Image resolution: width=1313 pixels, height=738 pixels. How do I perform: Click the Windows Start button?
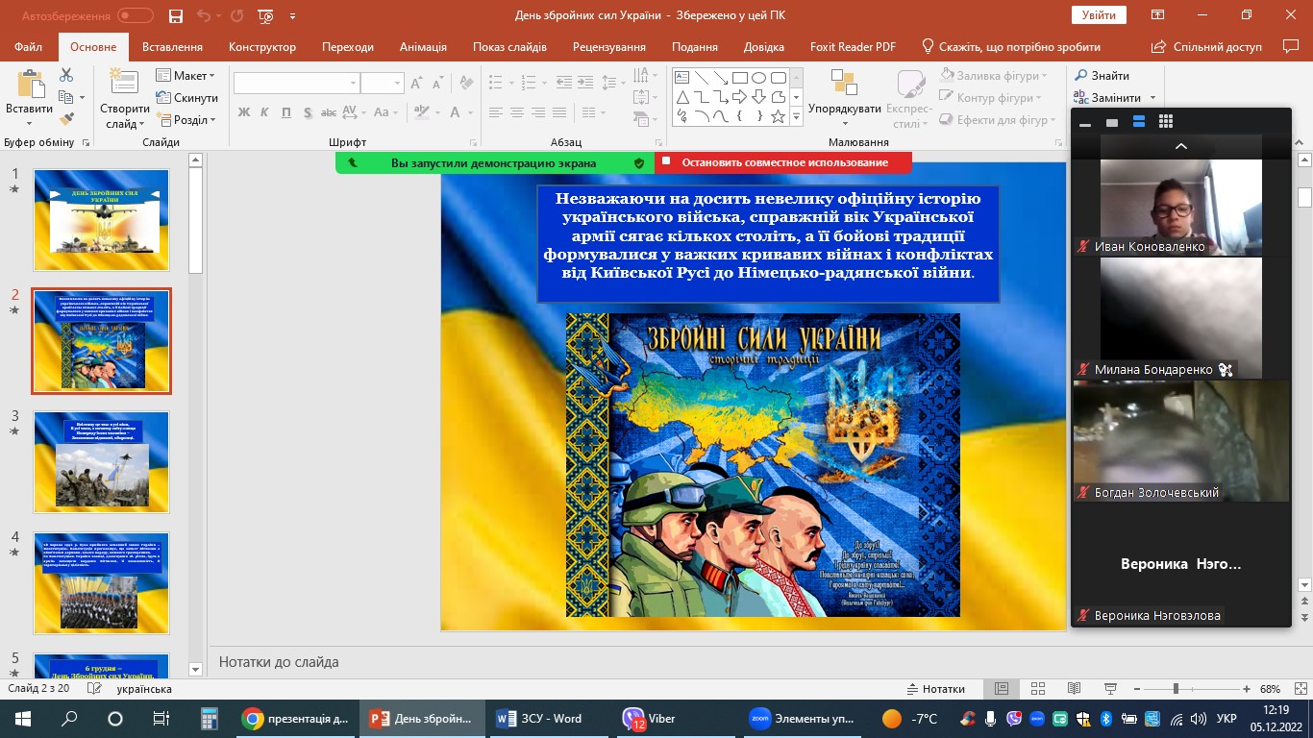(x=23, y=719)
